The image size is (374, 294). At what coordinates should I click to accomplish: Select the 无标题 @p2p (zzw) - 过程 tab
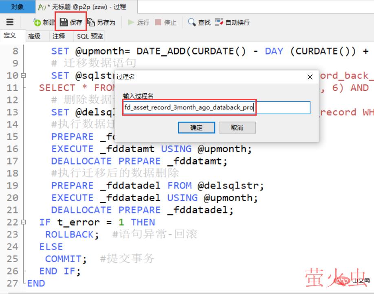87,7
